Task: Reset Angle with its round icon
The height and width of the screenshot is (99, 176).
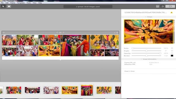Action: [172, 51]
